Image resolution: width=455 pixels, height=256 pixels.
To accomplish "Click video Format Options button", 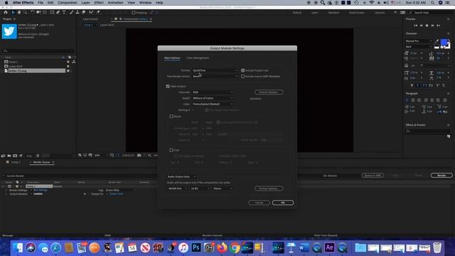I will [269, 92].
